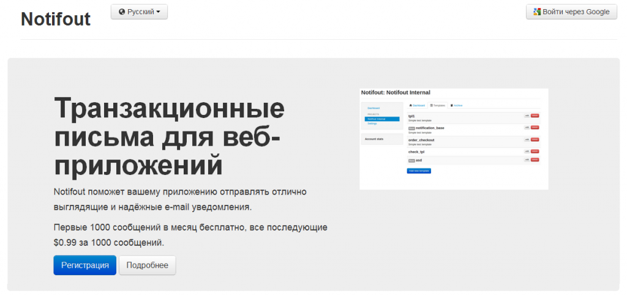Click the heading Транзакционные письма для веб-приложений
The width and height of the screenshot is (627, 296).
click(169, 136)
